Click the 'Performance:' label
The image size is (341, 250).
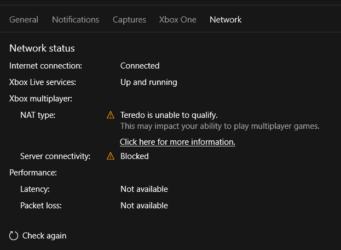click(33, 173)
